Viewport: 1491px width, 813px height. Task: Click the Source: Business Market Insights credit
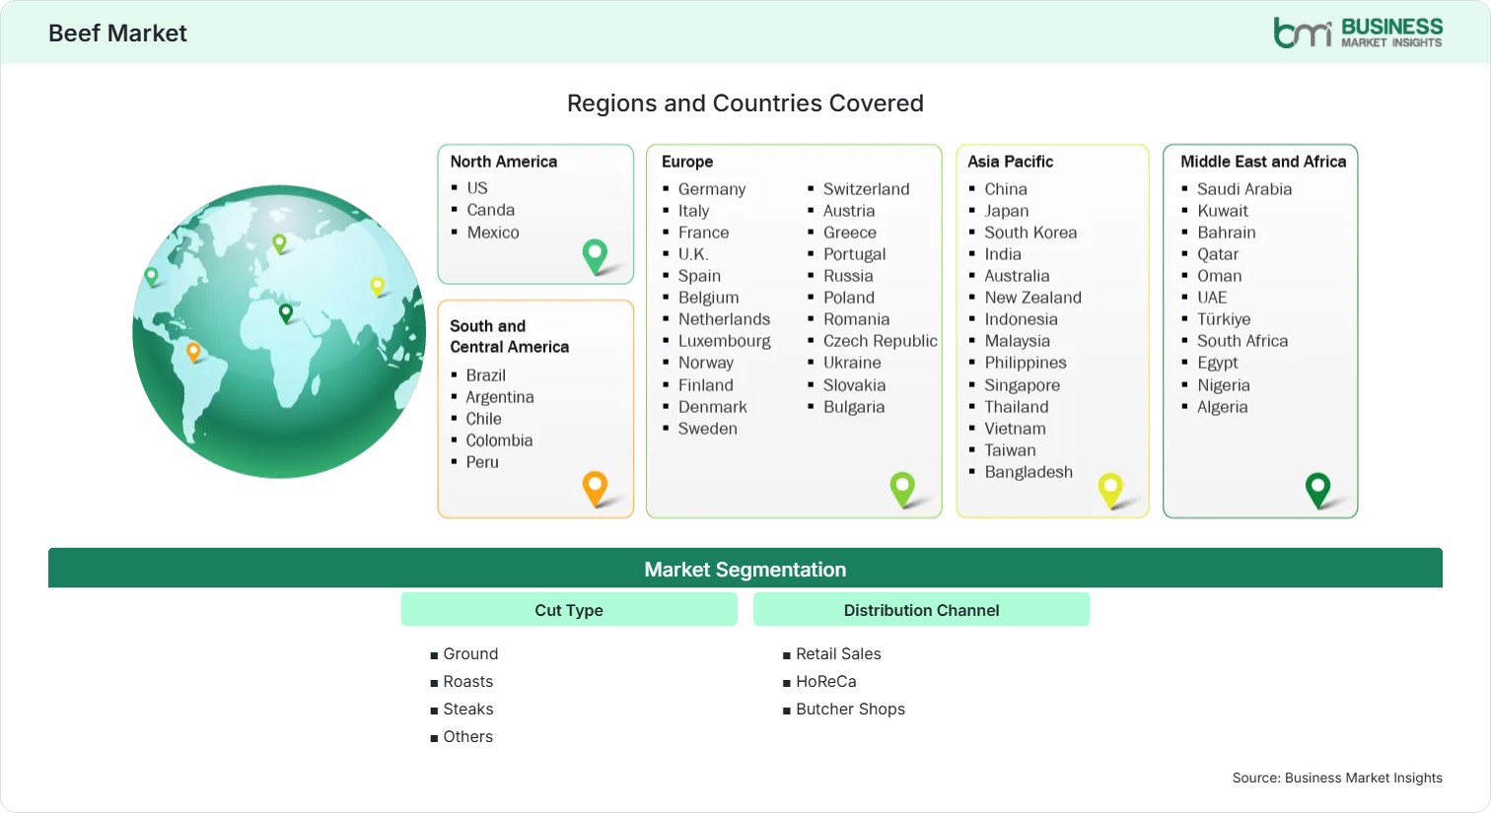tap(1337, 779)
